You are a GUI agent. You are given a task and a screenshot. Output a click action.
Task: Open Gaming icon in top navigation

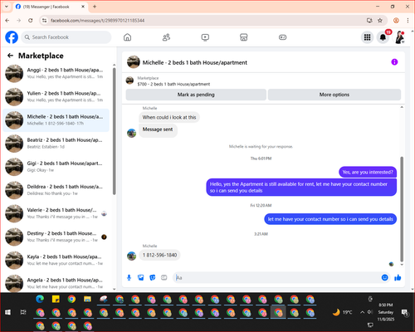[282, 37]
